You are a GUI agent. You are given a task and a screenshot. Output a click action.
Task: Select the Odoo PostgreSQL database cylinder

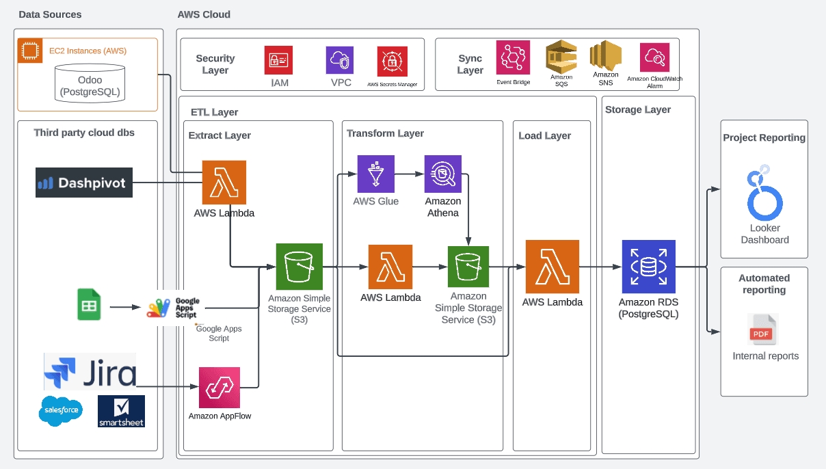90,83
